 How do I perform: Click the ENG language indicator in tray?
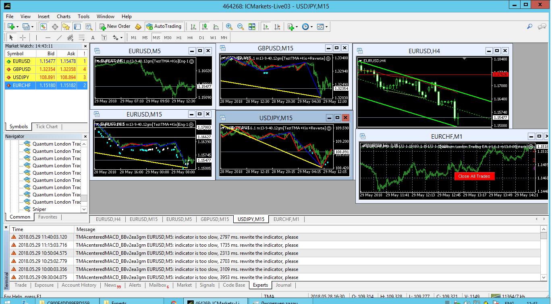(x=509, y=303)
